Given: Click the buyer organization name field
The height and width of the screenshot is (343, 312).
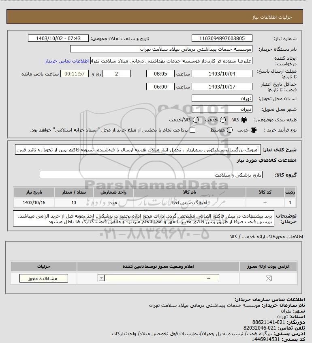Looking at the screenshot, I should tap(161, 49).
